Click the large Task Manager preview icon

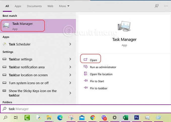tap(124, 26)
